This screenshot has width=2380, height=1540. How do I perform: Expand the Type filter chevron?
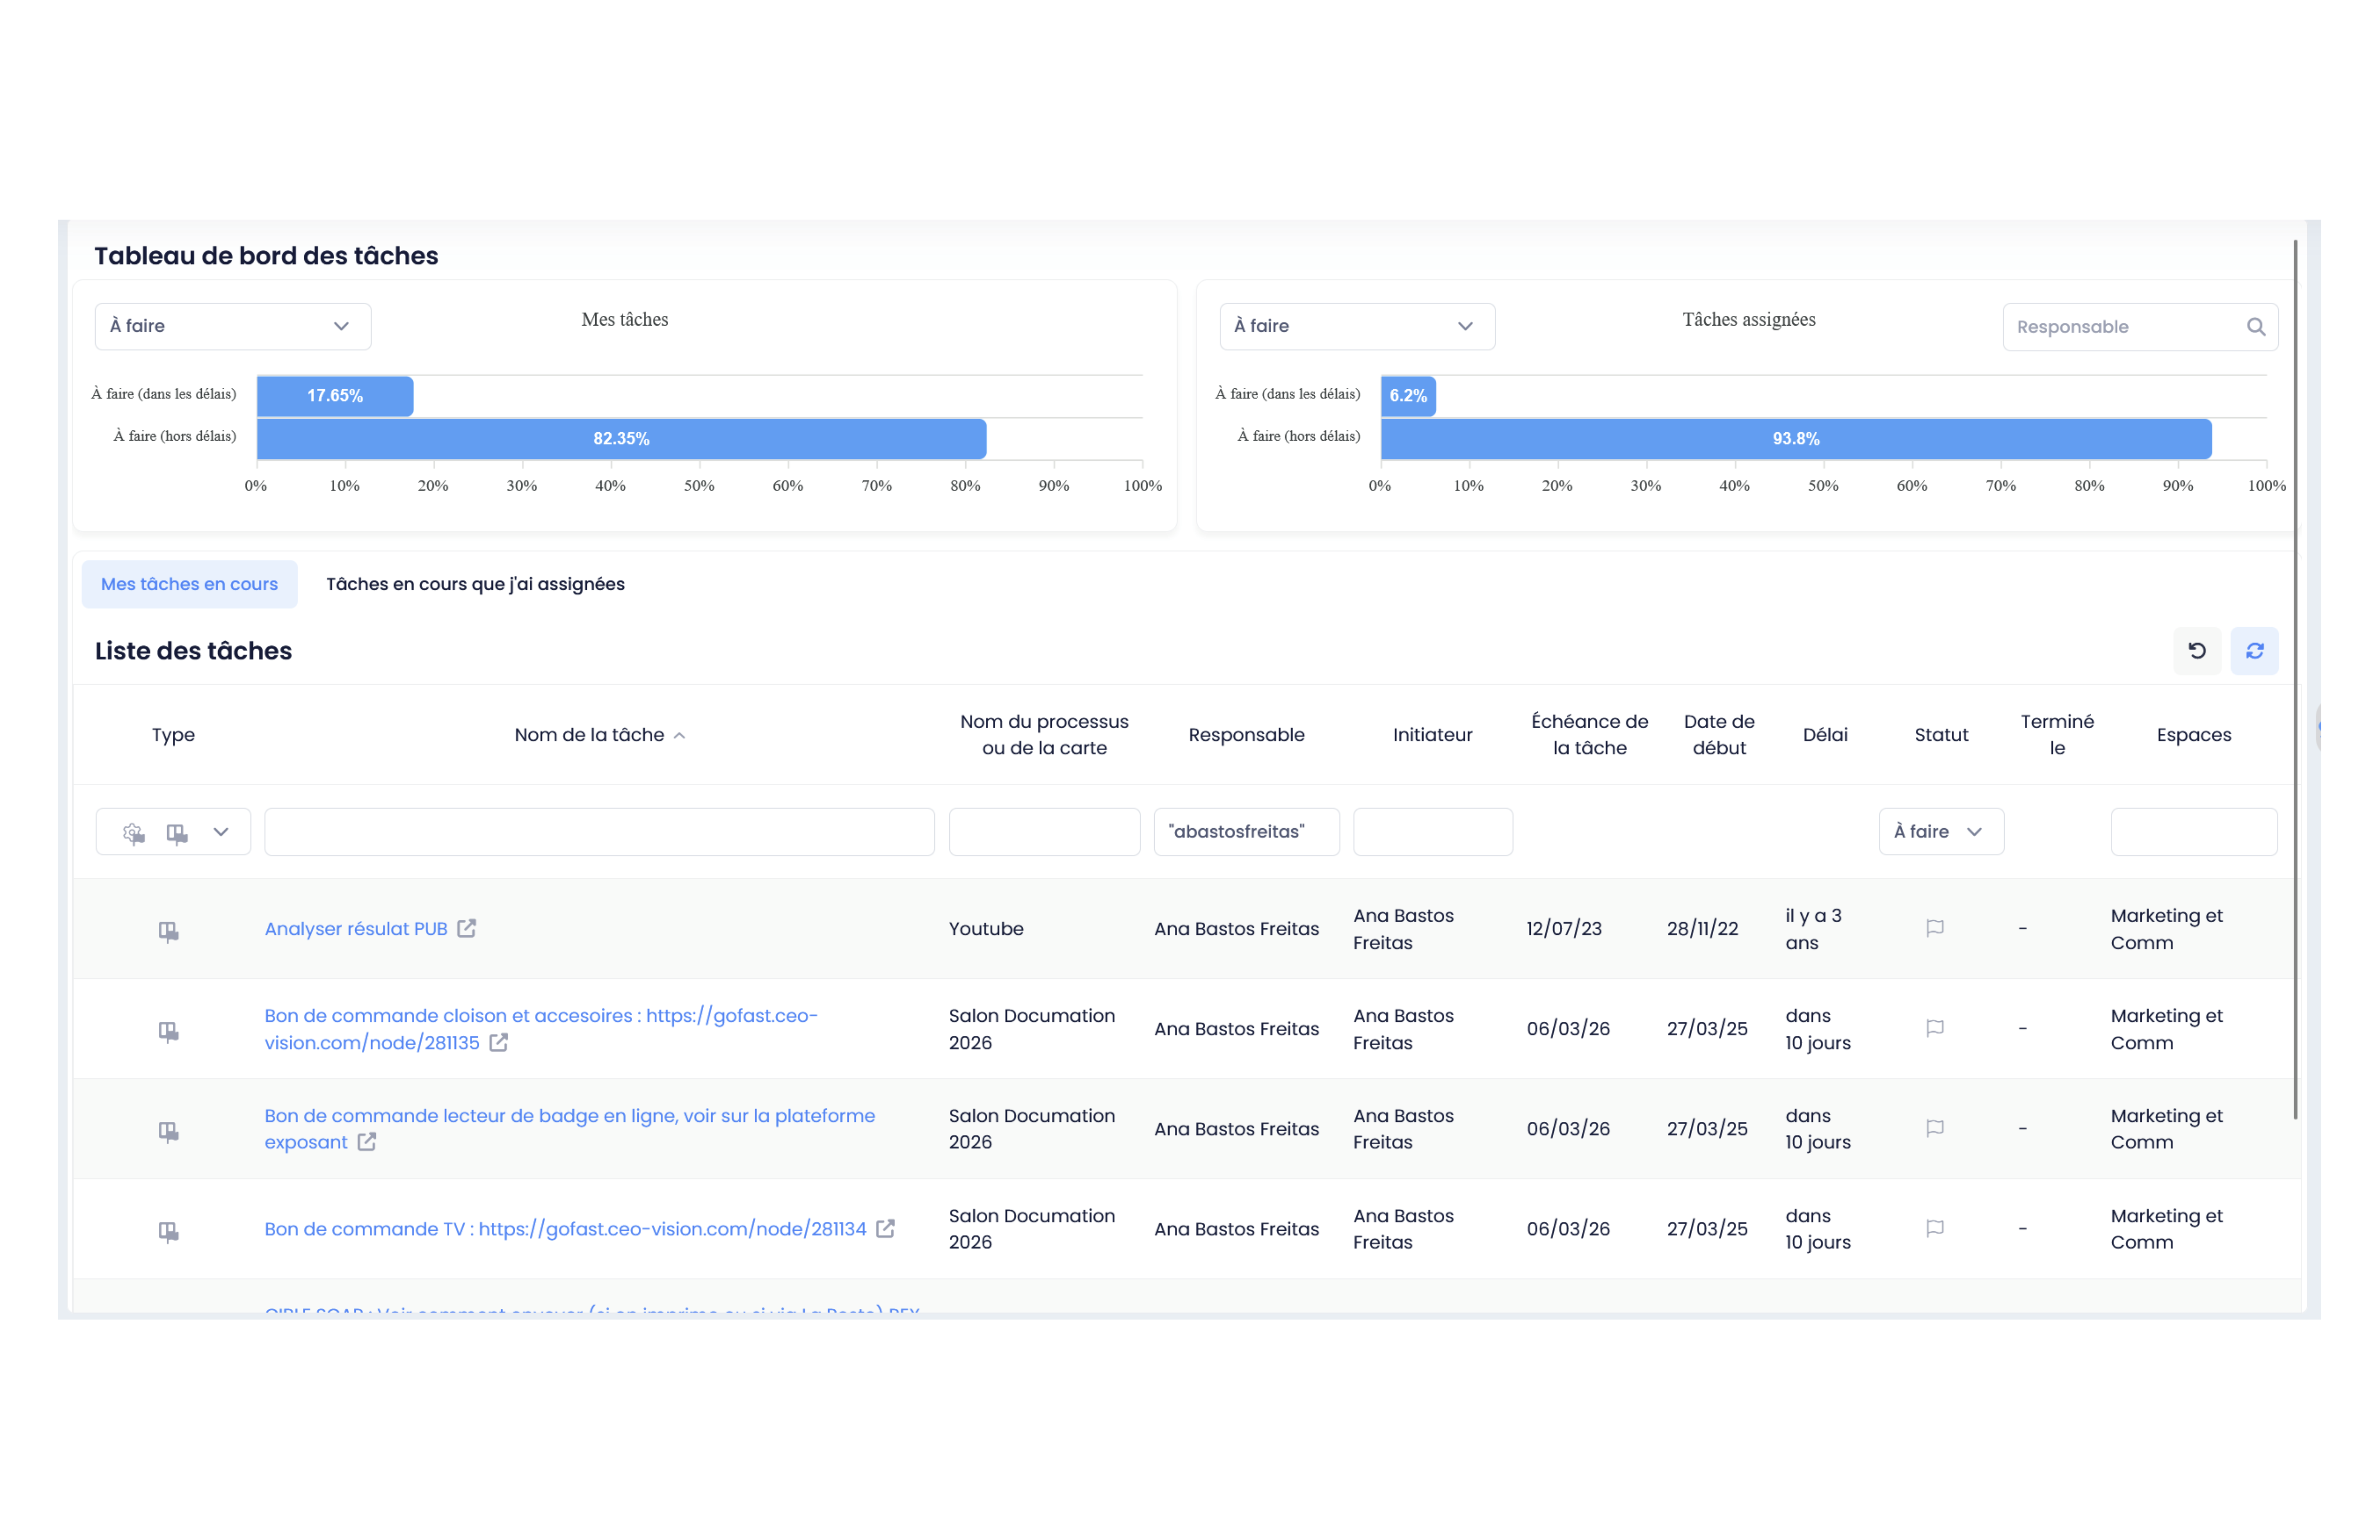point(221,832)
